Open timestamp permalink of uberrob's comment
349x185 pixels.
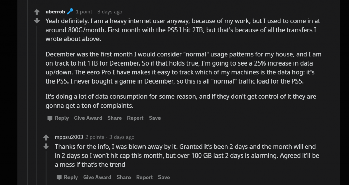pos(110,12)
